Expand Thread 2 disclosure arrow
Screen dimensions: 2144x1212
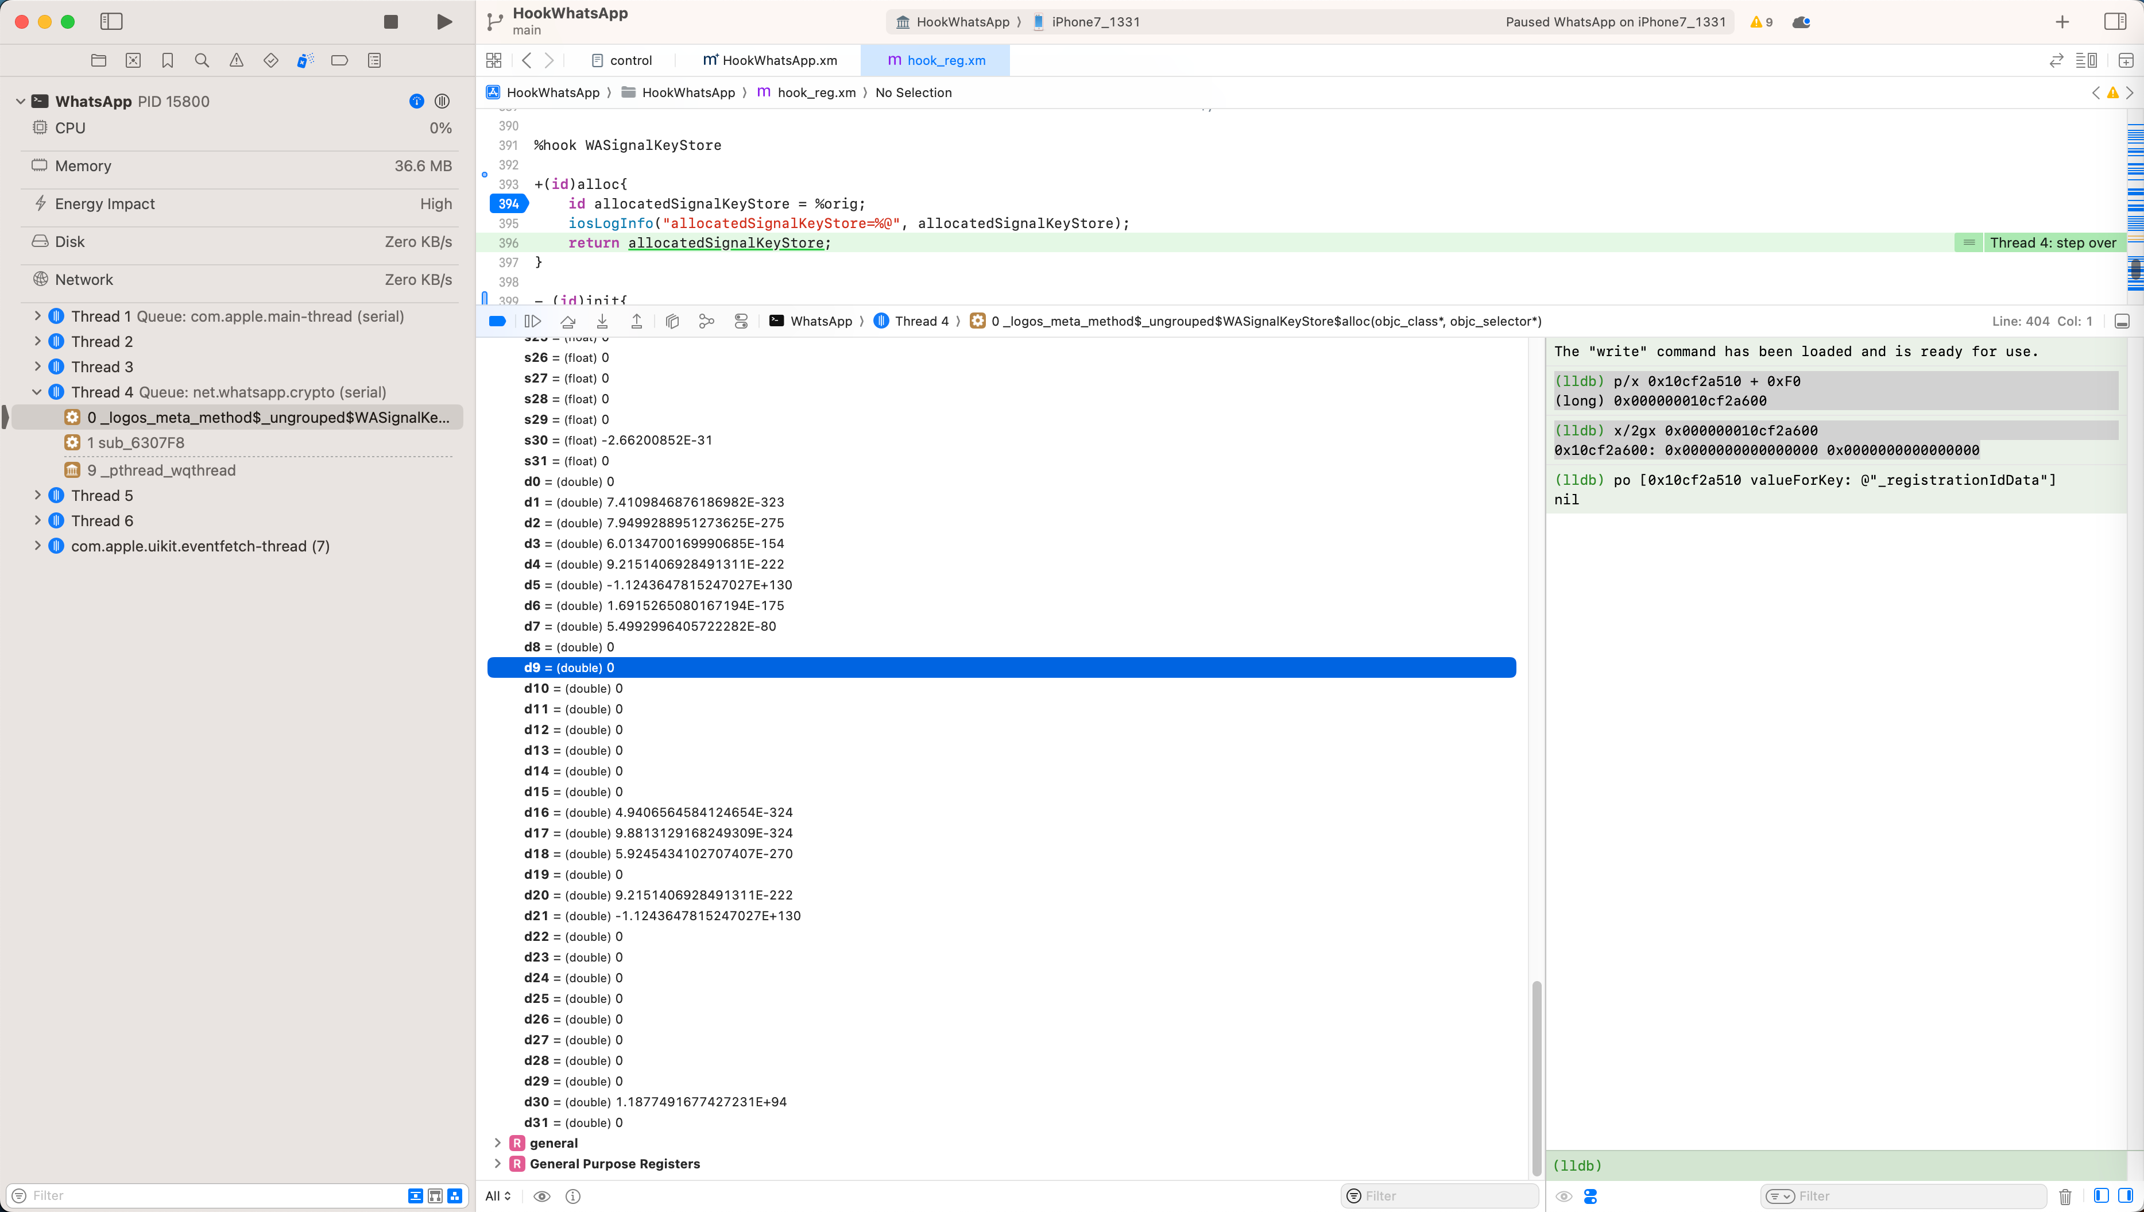coord(37,341)
